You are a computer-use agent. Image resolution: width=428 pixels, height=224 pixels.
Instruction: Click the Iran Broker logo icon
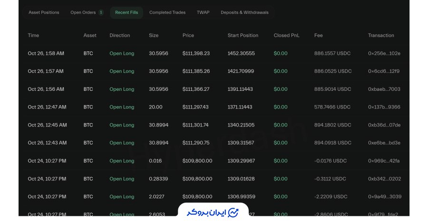point(233,212)
